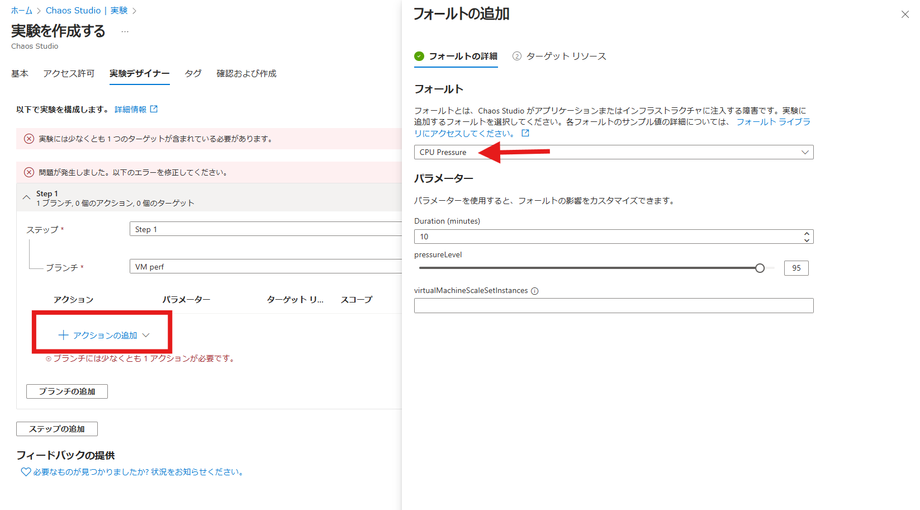Click the info icon beside virtualMachineScaleSetInstances

point(534,291)
